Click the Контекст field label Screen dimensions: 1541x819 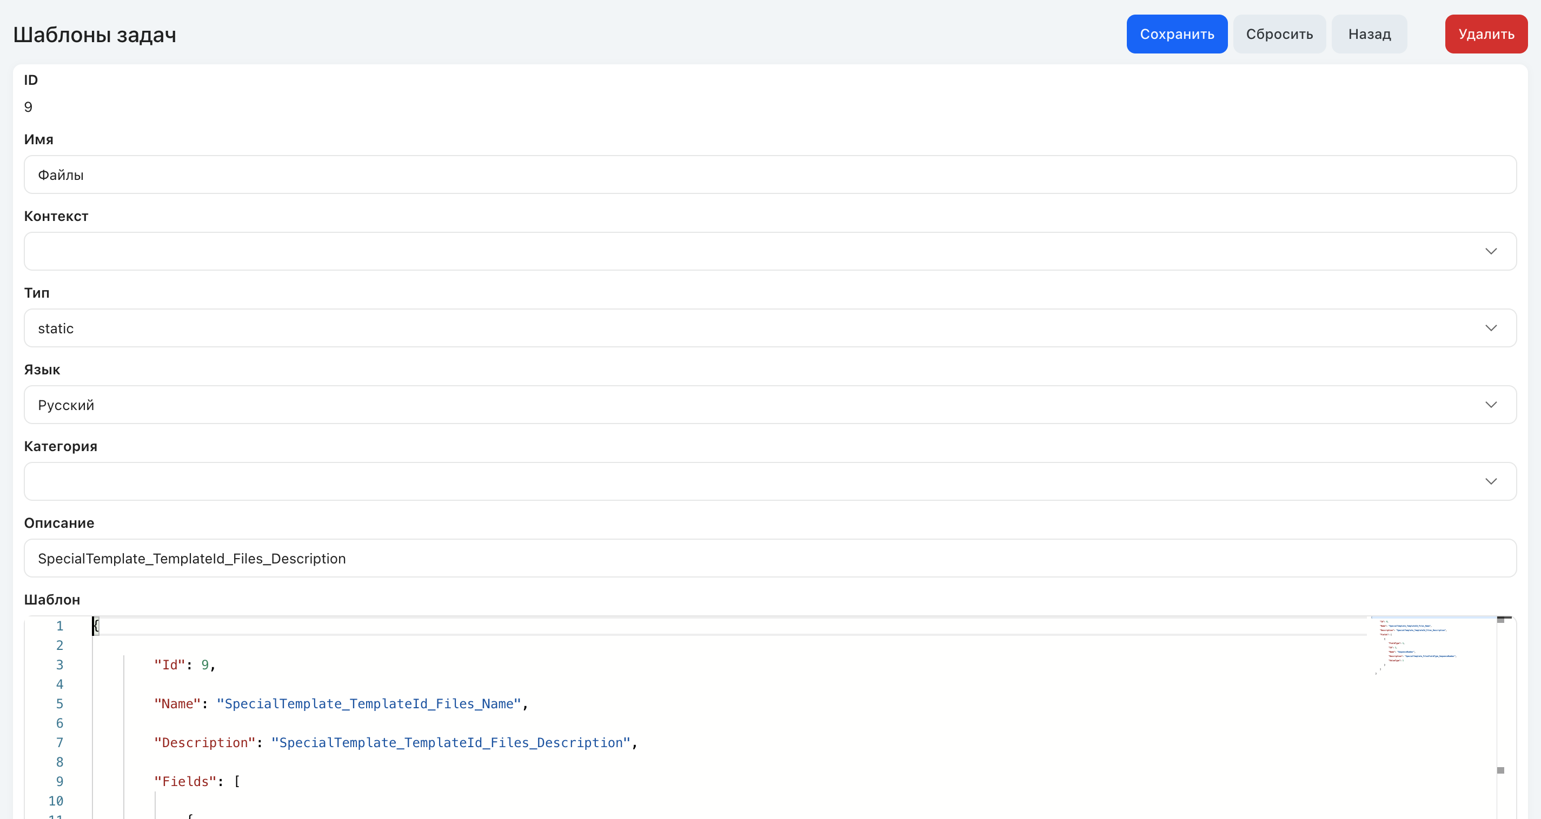coord(56,217)
